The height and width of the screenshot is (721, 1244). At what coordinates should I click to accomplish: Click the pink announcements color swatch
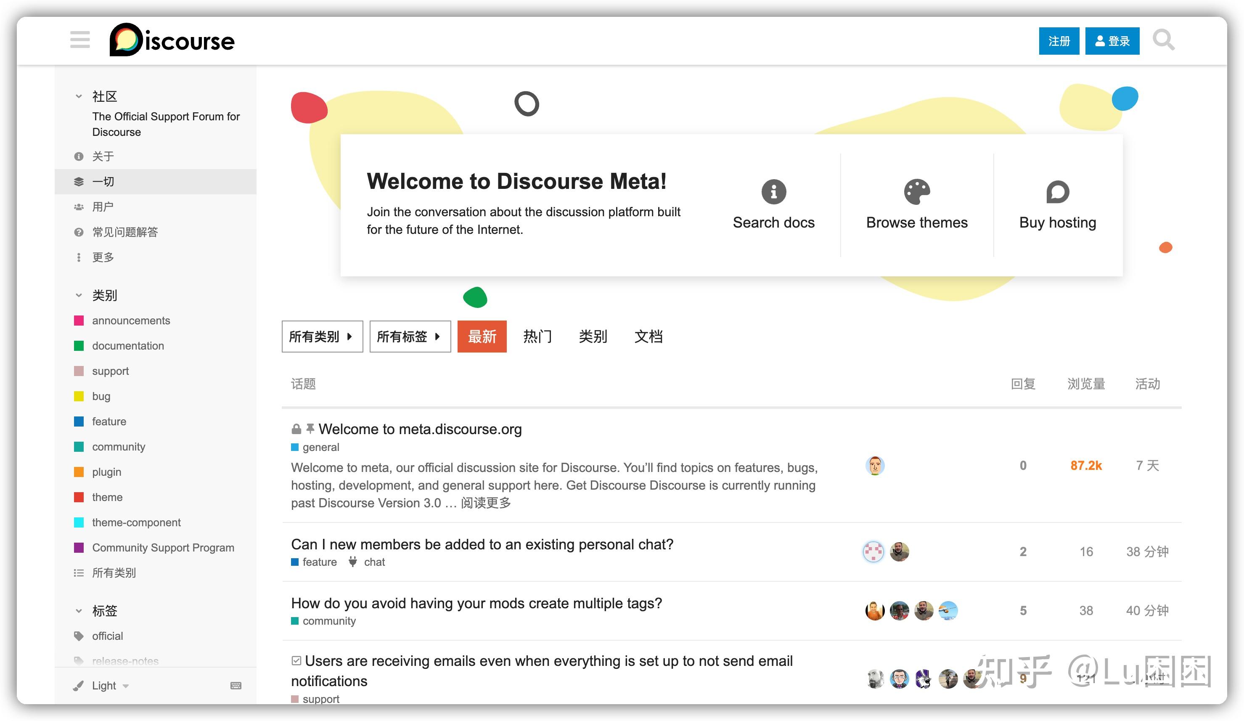79,320
